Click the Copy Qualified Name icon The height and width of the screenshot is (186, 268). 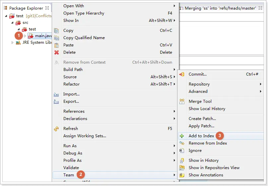pos(57,38)
